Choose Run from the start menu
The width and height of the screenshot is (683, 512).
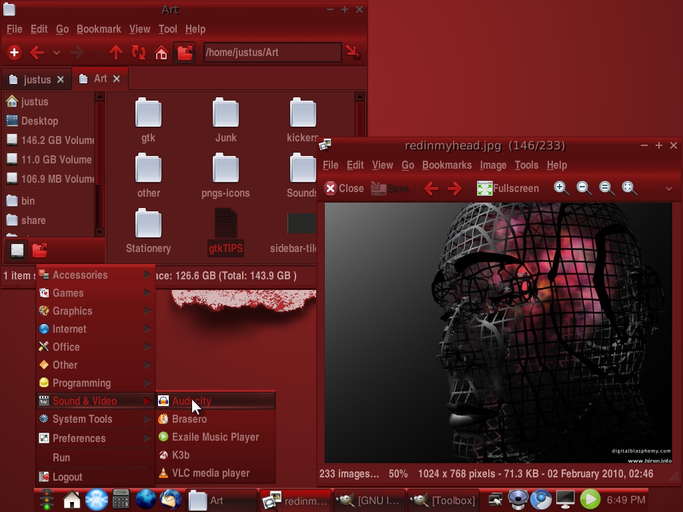click(95, 457)
